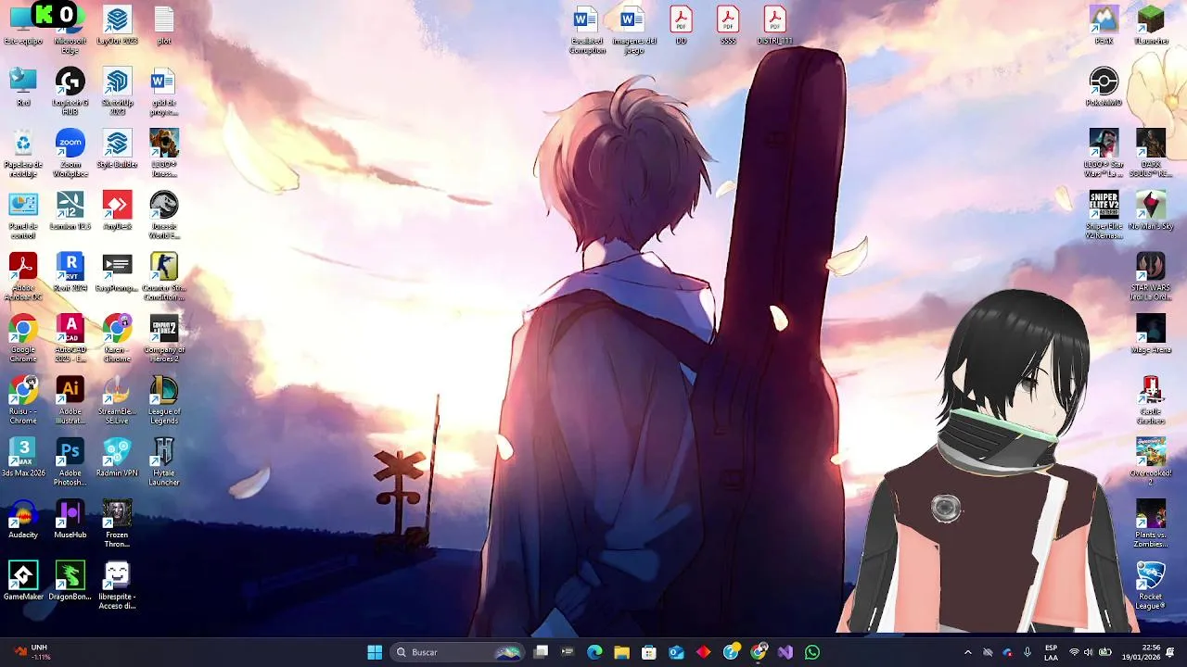Viewport: 1187px width, 667px height.
Task: Select the Papelera de reciclaje icon
Action: (x=23, y=153)
